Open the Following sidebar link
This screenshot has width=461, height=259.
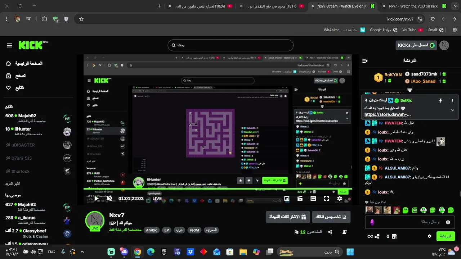point(15,88)
